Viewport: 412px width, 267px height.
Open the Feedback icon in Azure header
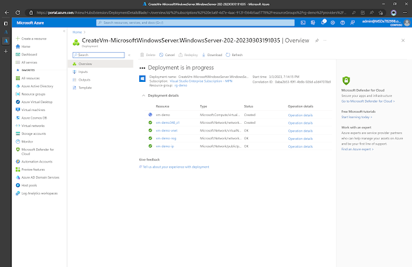tap(353, 23)
